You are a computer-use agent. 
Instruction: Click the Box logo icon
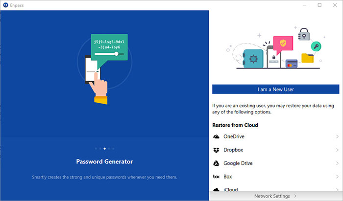(x=217, y=177)
